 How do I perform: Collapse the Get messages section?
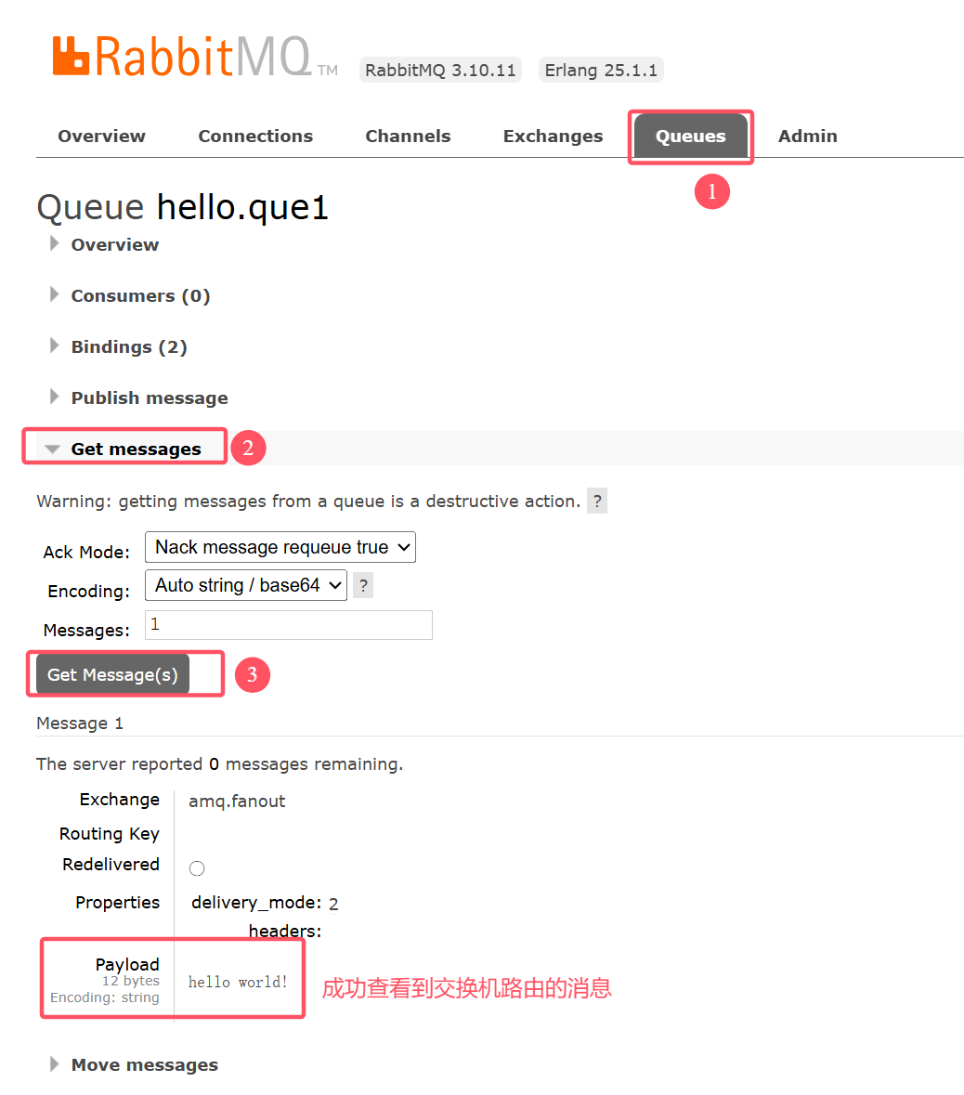click(x=136, y=449)
